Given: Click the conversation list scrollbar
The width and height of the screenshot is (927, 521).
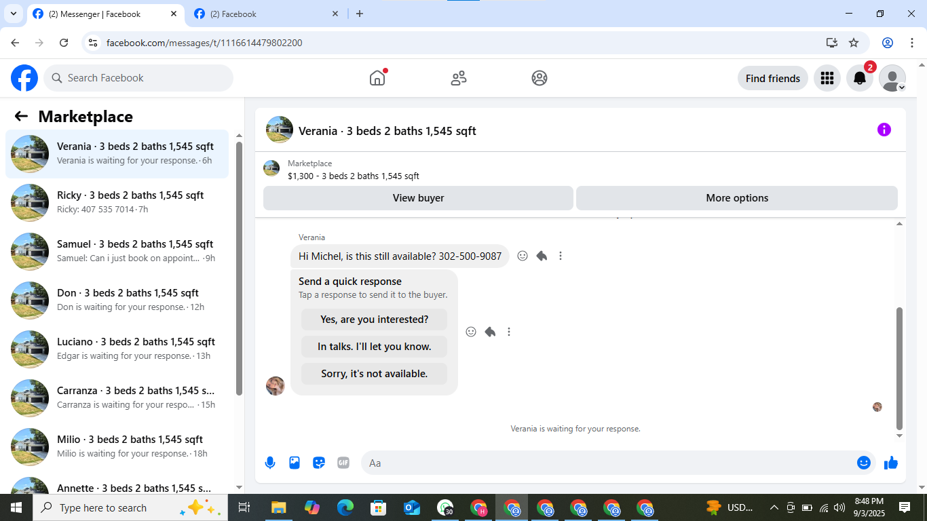Looking at the screenshot, I should (x=239, y=268).
